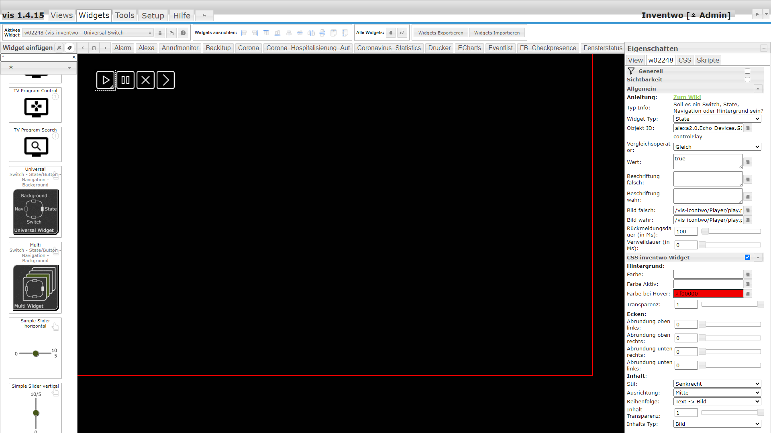Screen dimensions: 771x433
Task: Click the search icon beside Widget einfügen
Action: 59,48
